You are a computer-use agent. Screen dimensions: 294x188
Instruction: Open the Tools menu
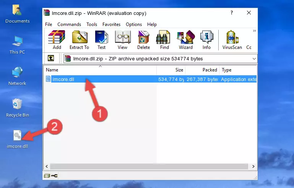92,24
